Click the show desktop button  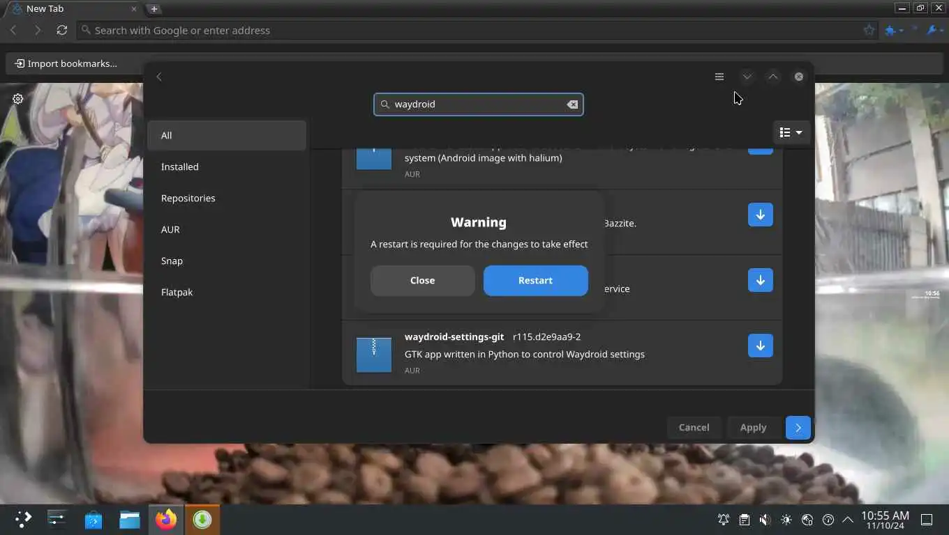927,520
